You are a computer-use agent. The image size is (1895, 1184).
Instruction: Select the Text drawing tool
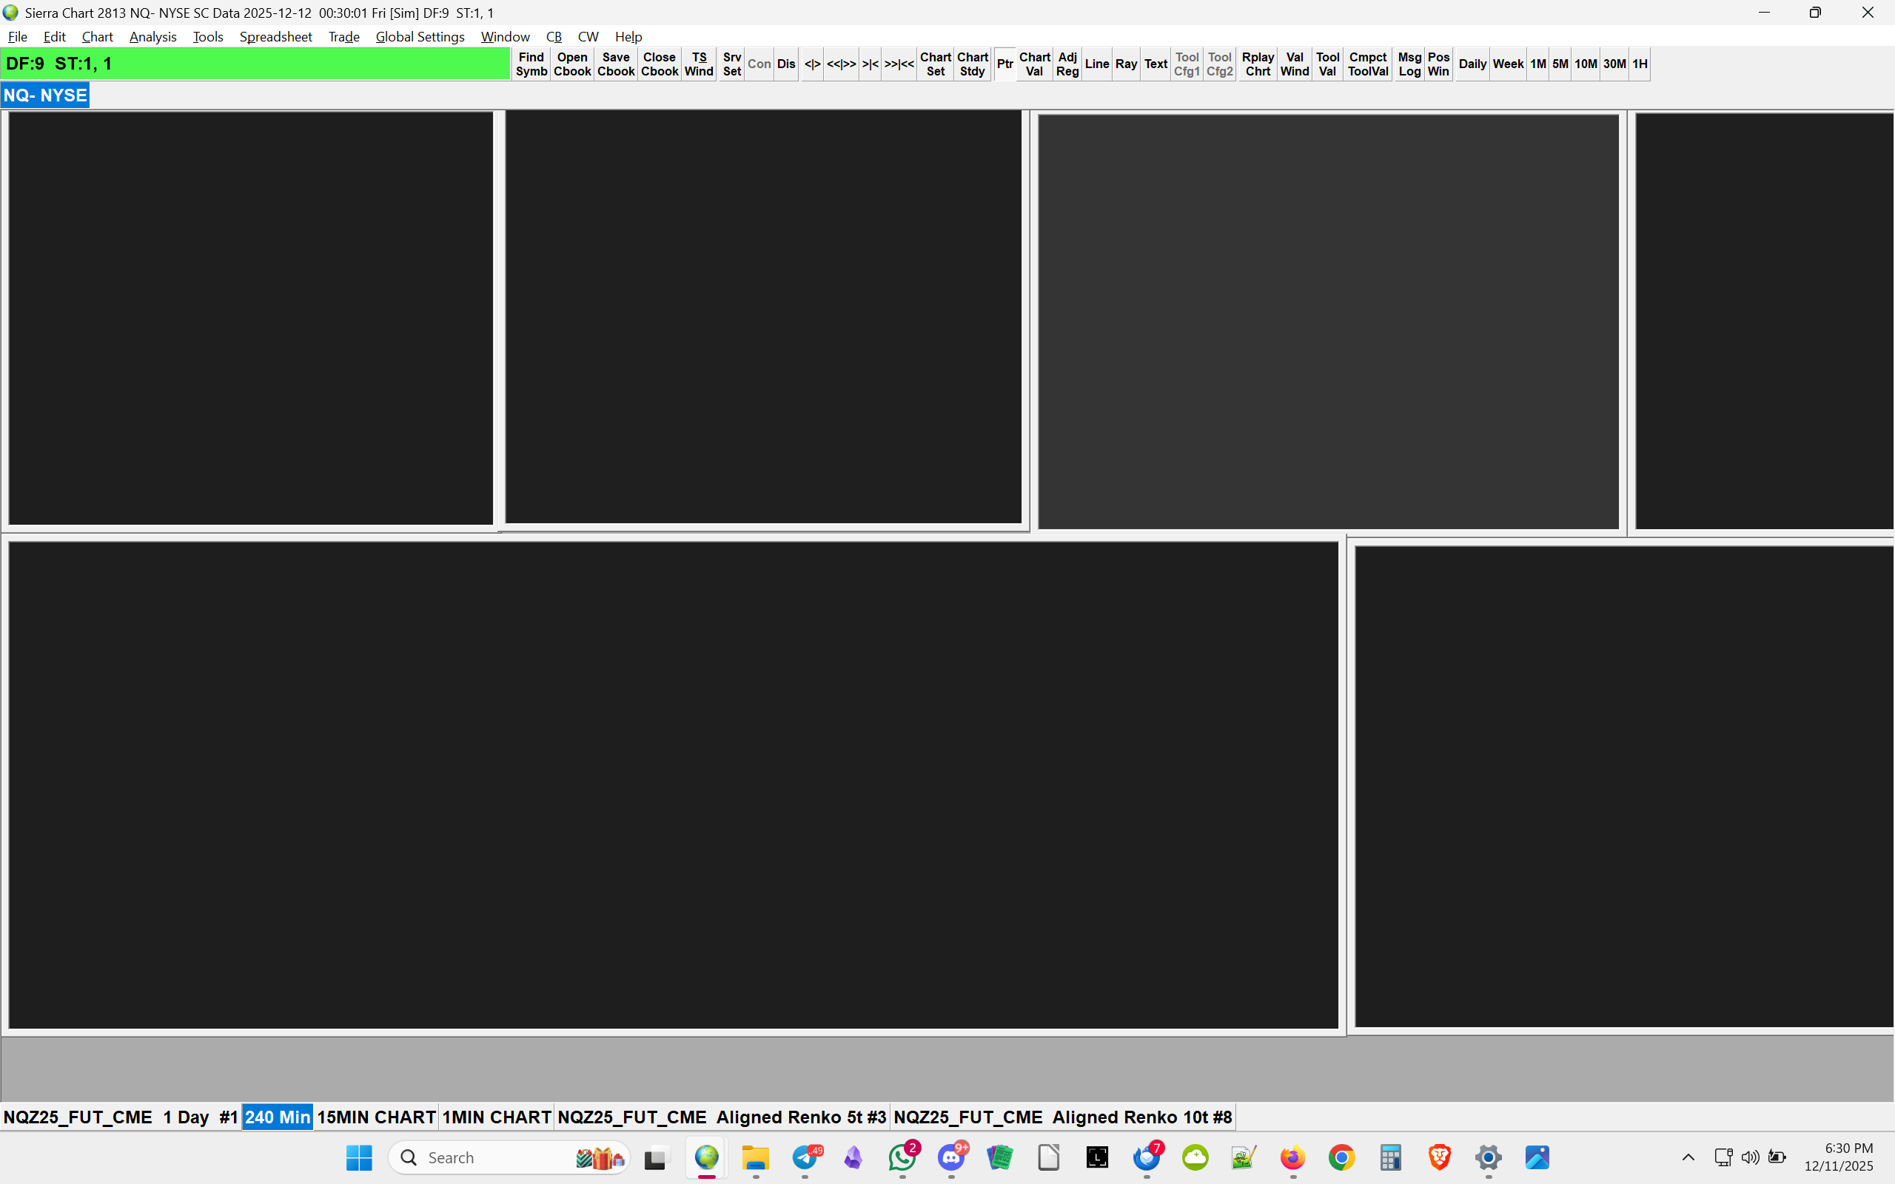coord(1155,64)
